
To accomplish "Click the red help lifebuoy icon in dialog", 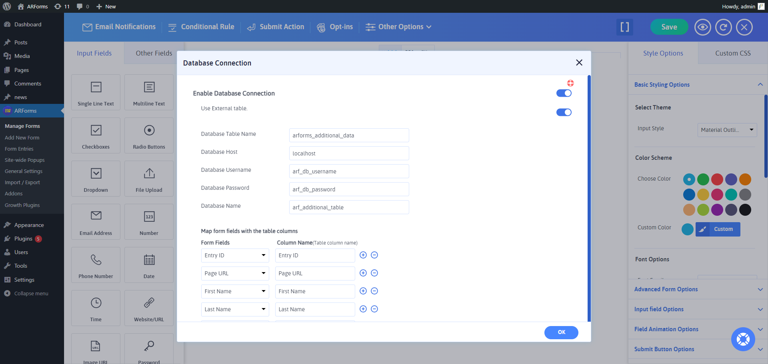I will [x=570, y=83].
